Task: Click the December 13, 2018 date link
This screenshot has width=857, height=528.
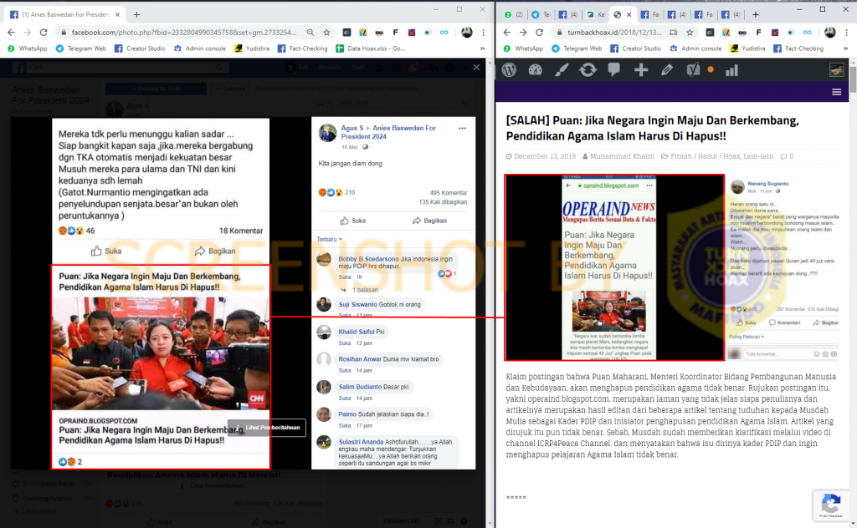Action: [x=545, y=156]
